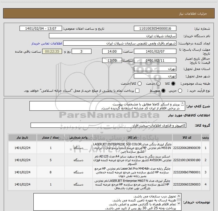
Task: Click the delivery city field شهر محل تحویل
Action: pyautogui.click(x=155, y=76)
